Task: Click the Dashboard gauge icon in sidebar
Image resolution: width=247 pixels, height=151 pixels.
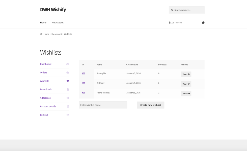Action: coord(68,64)
